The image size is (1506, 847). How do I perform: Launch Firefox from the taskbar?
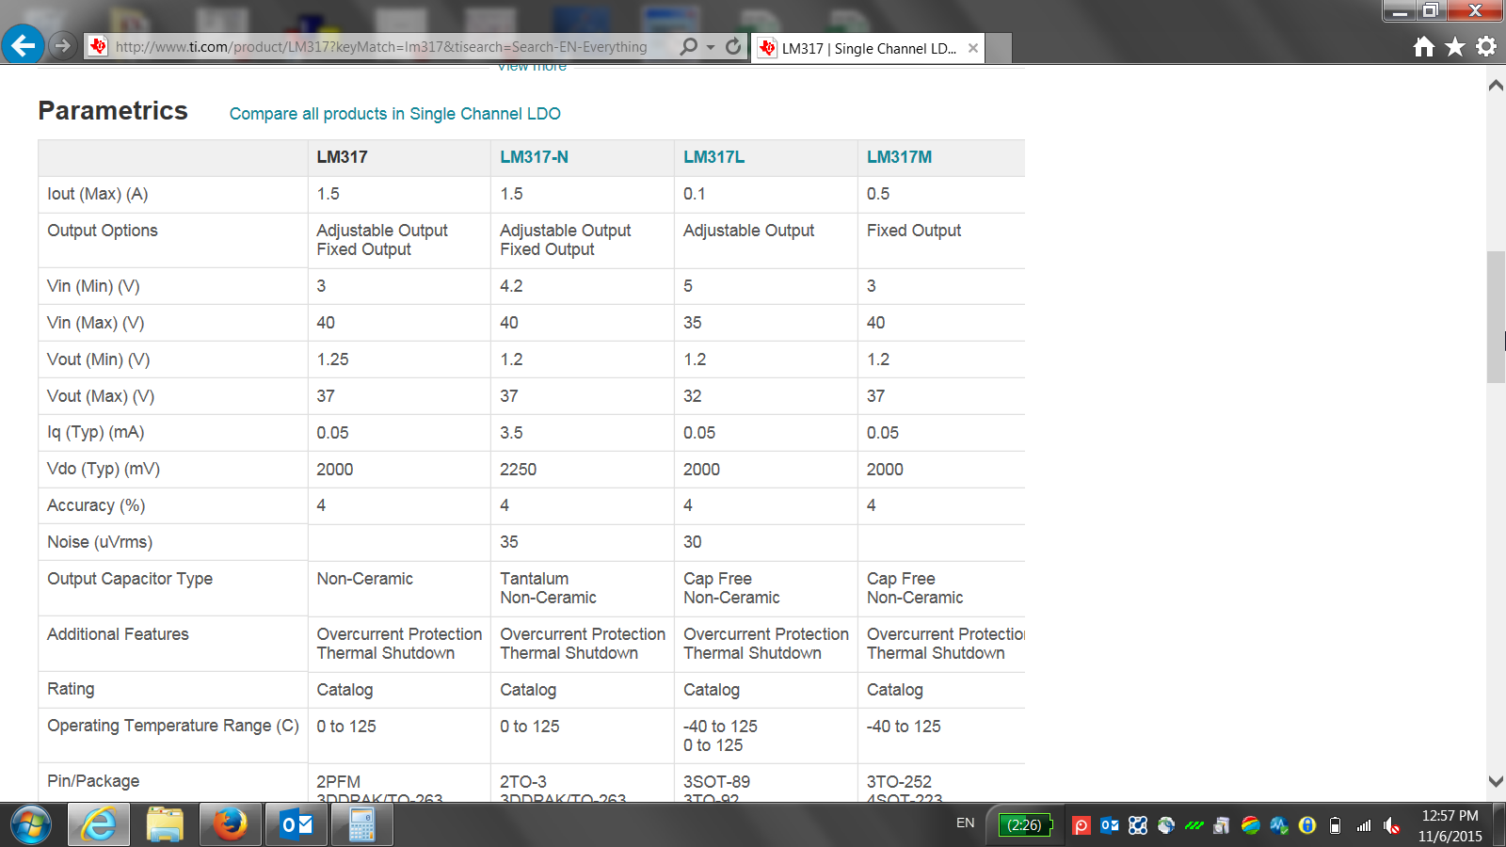tap(230, 825)
